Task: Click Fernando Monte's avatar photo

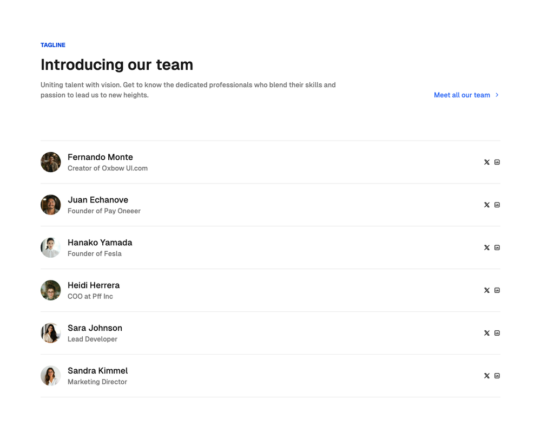Action: (51, 162)
